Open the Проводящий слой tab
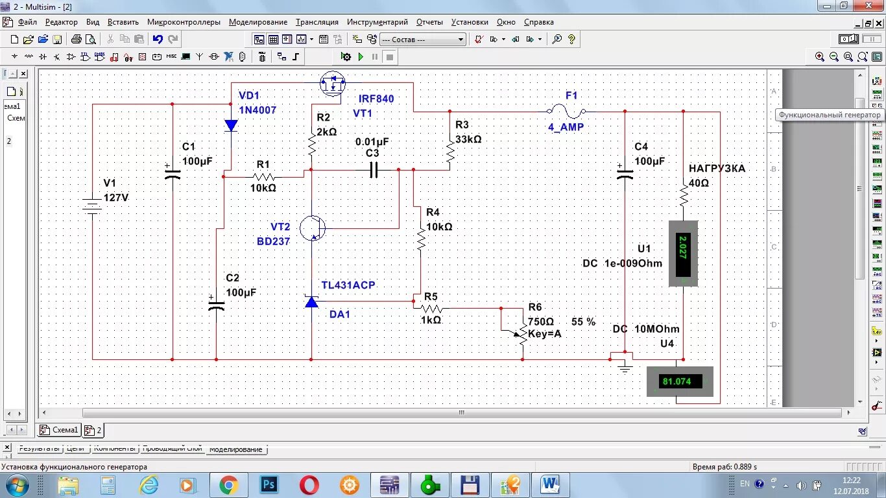 click(173, 449)
